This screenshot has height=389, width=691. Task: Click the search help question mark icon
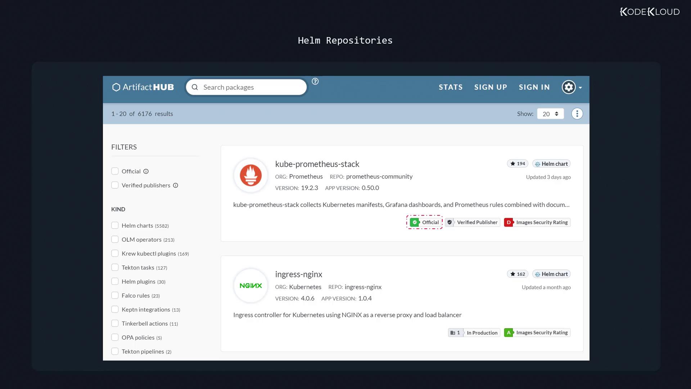point(315,81)
